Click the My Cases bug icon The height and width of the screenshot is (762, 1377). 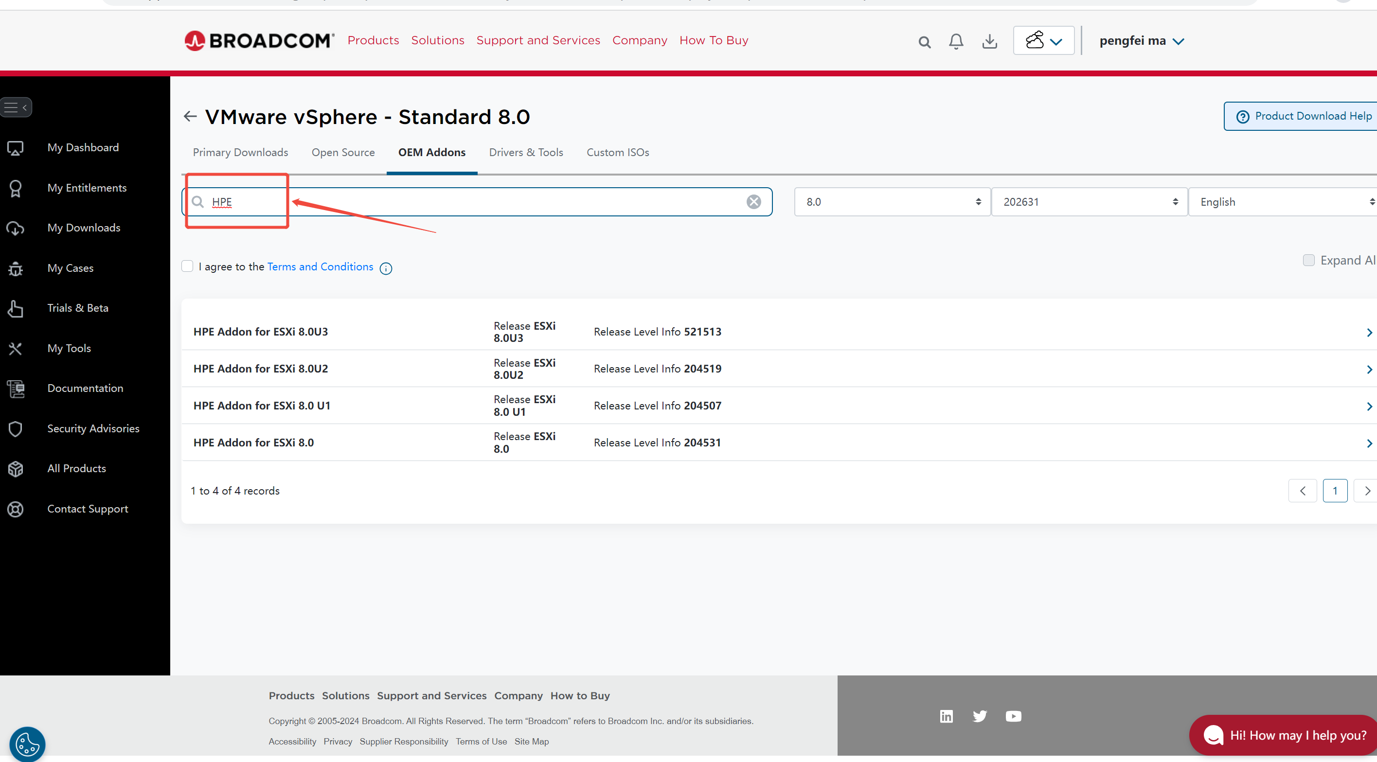pyautogui.click(x=15, y=268)
